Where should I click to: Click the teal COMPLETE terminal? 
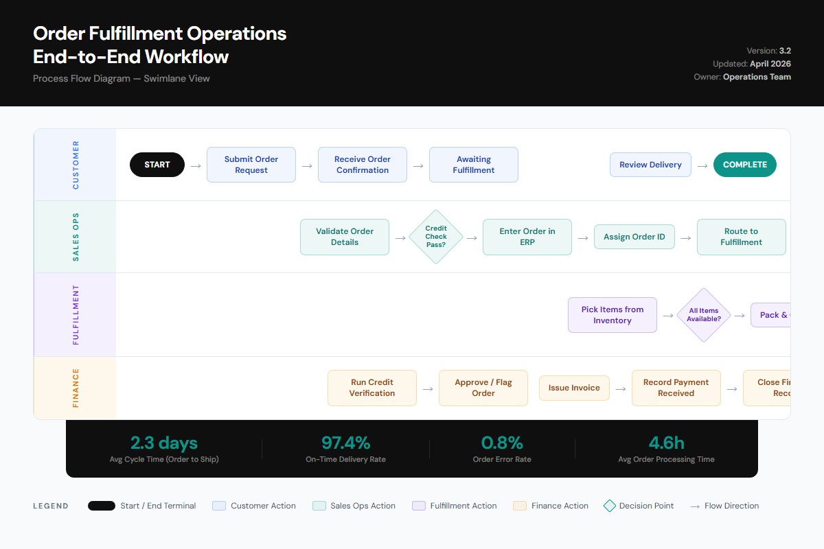[744, 165]
